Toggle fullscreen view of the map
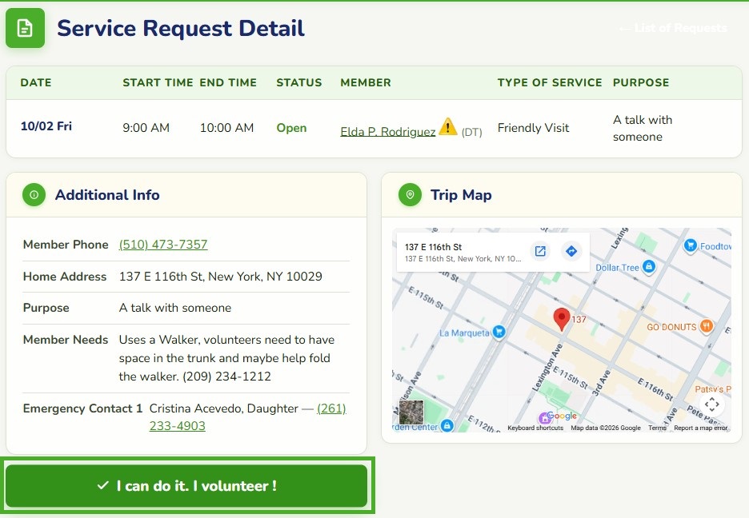 click(x=711, y=404)
